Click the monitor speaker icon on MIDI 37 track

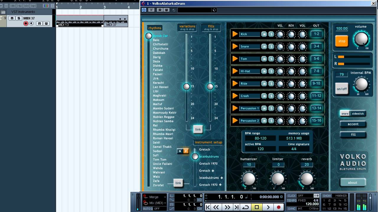(x=31, y=24)
